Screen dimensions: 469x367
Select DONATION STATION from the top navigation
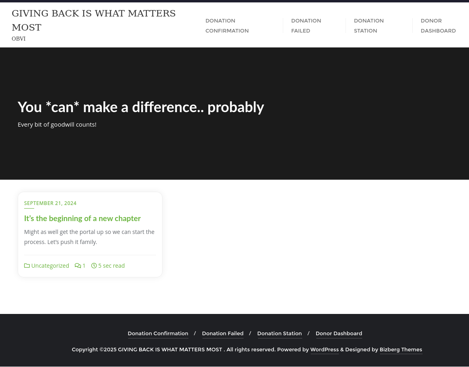[369, 25]
